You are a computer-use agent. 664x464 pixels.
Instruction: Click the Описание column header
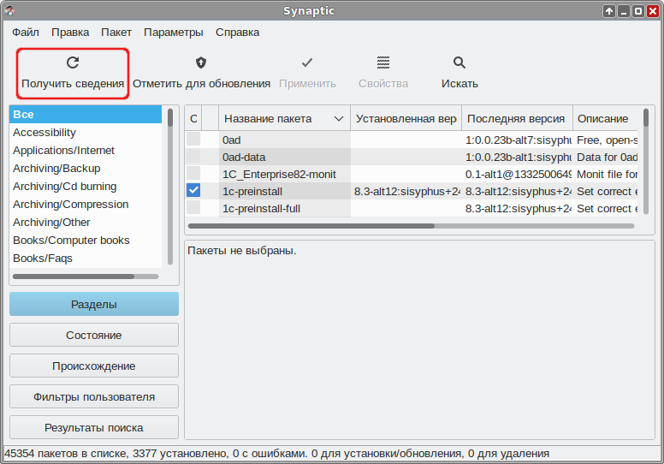pos(605,119)
